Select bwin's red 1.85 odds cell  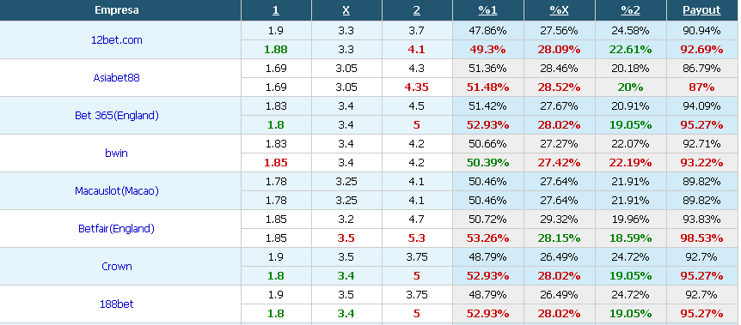(276, 163)
